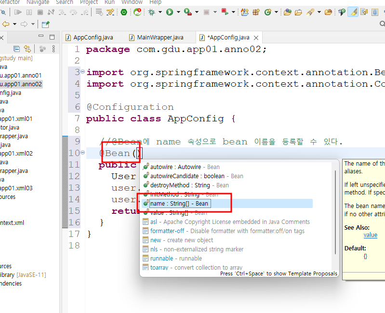
Task: Open the Search flashlight dropdown arrow
Action: coord(319,12)
